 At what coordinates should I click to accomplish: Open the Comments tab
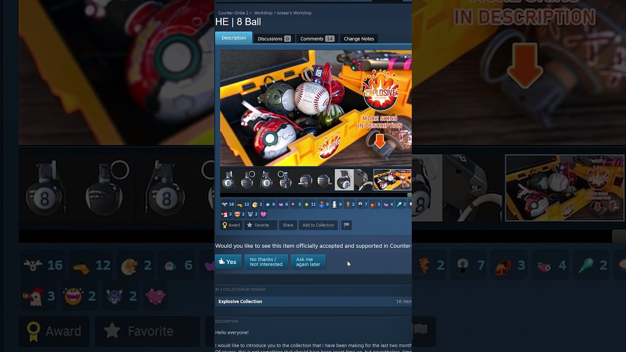[x=317, y=39]
